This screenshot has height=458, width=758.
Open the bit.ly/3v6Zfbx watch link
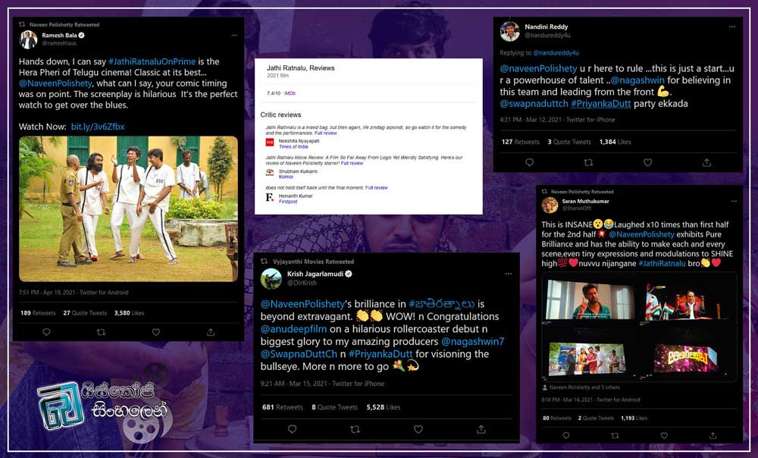click(97, 127)
